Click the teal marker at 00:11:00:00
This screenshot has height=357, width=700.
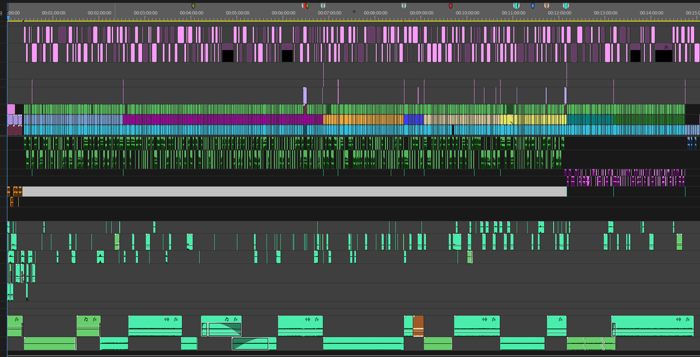516,6
